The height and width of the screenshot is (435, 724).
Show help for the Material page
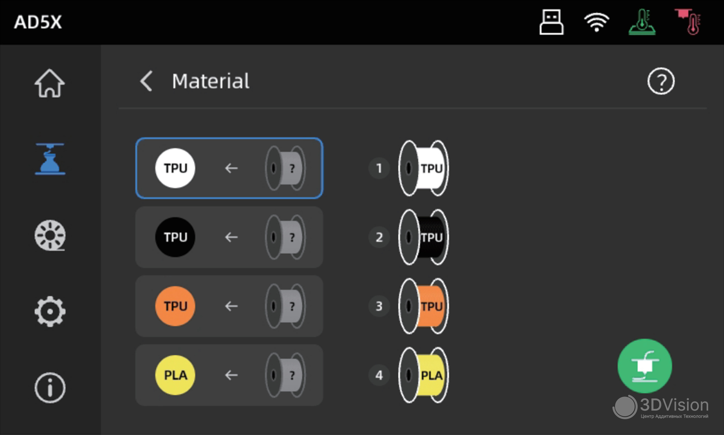pos(661,81)
